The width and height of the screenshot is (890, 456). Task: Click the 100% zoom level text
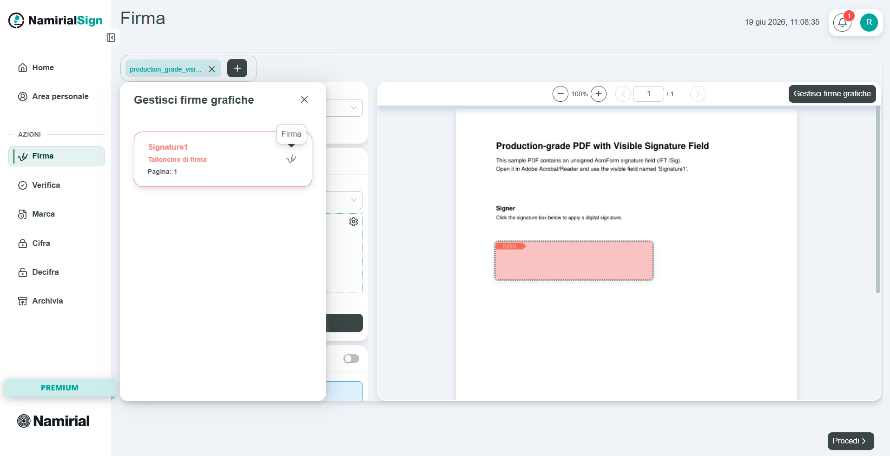580,94
